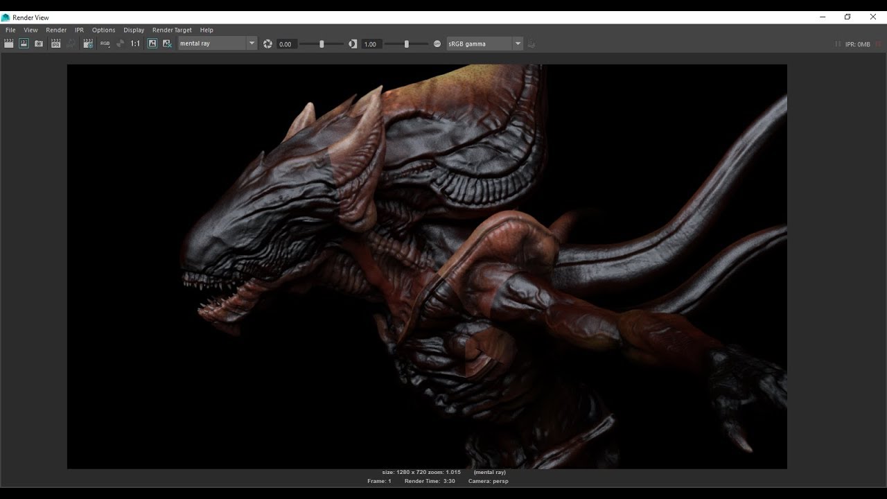Viewport: 887px width, 499px height.
Task: Click the Remove Image icon
Action: pyautogui.click(x=167, y=44)
